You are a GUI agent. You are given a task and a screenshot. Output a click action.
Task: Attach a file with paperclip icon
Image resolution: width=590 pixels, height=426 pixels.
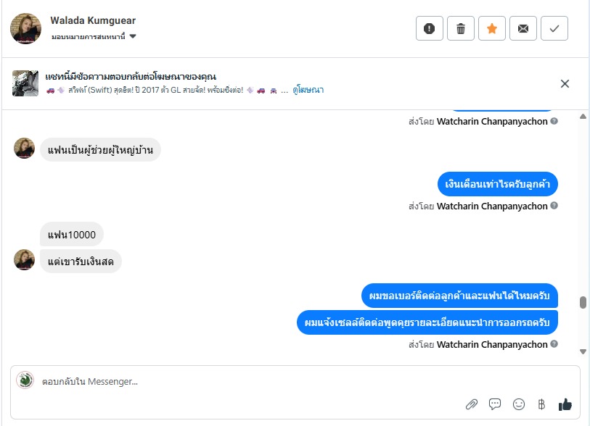click(471, 404)
